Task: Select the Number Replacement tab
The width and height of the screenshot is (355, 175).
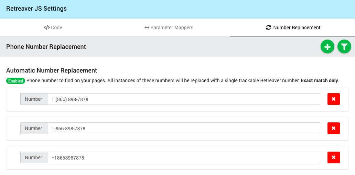Action: click(x=293, y=28)
